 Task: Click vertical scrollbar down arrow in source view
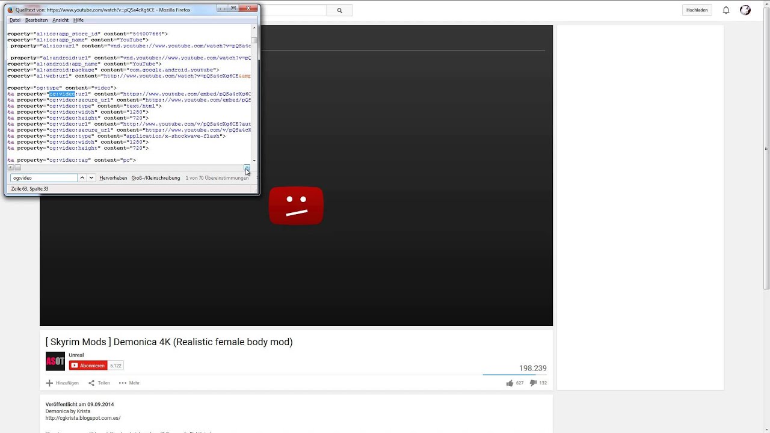pos(254,161)
